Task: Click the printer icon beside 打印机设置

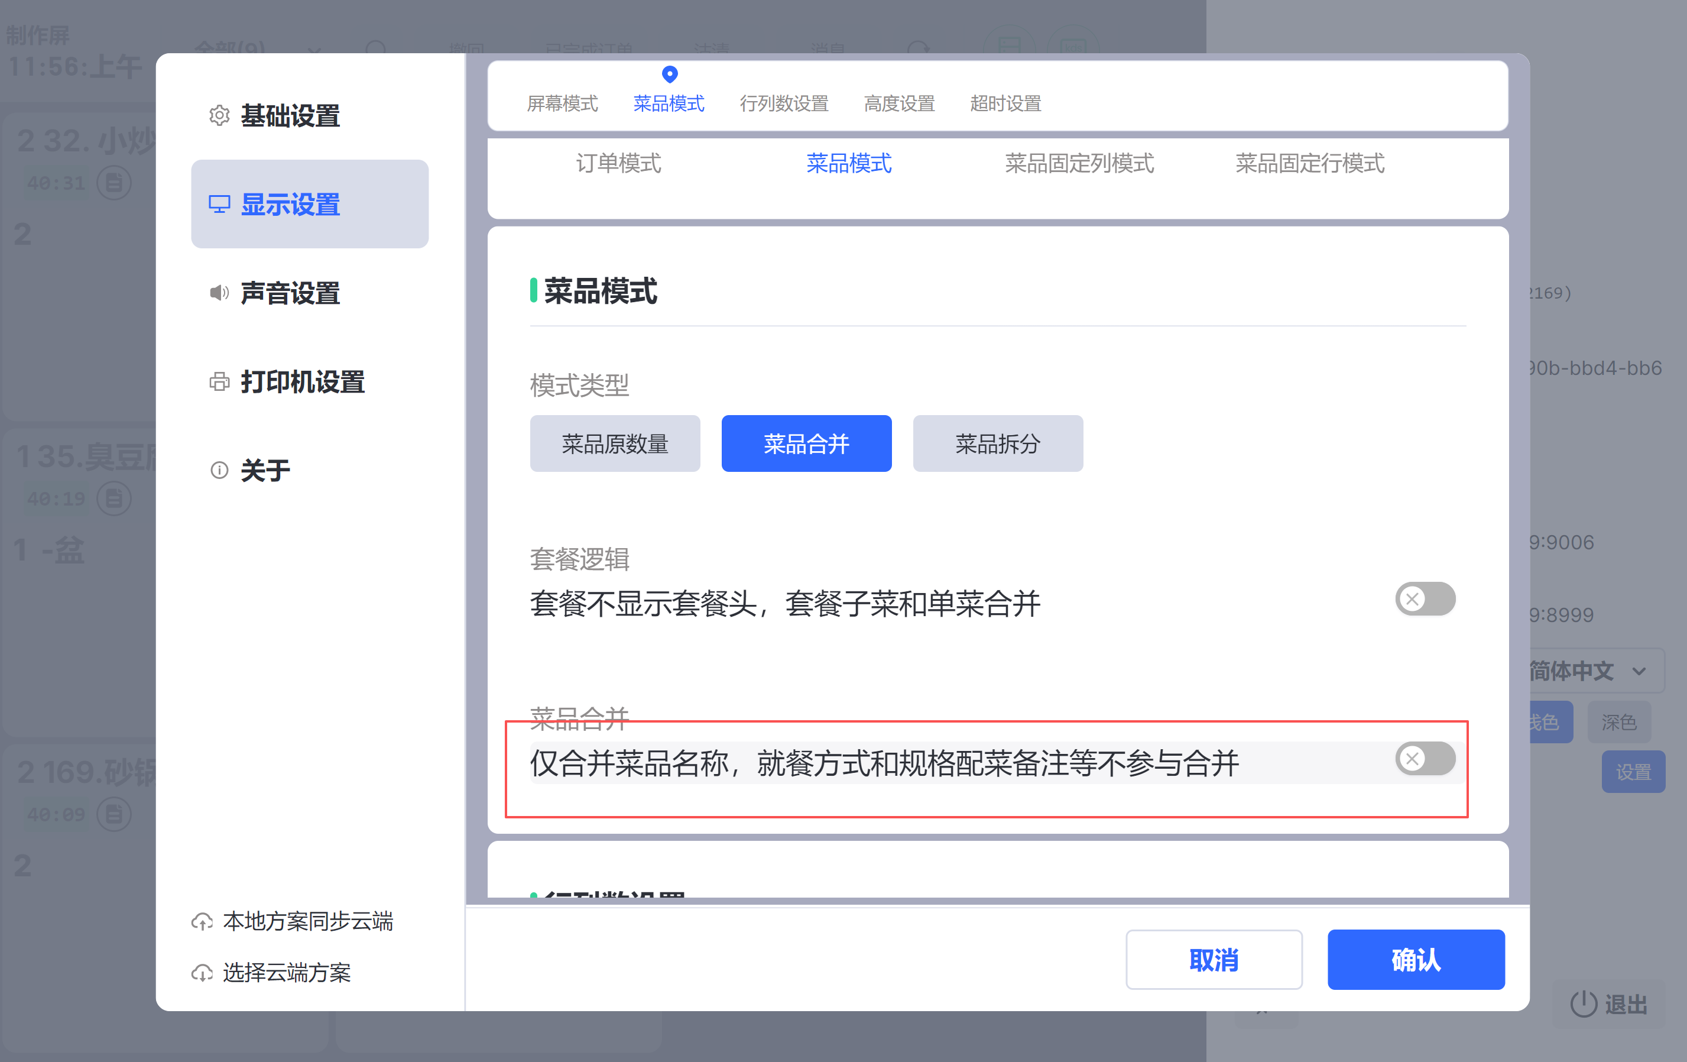Action: click(x=219, y=381)
